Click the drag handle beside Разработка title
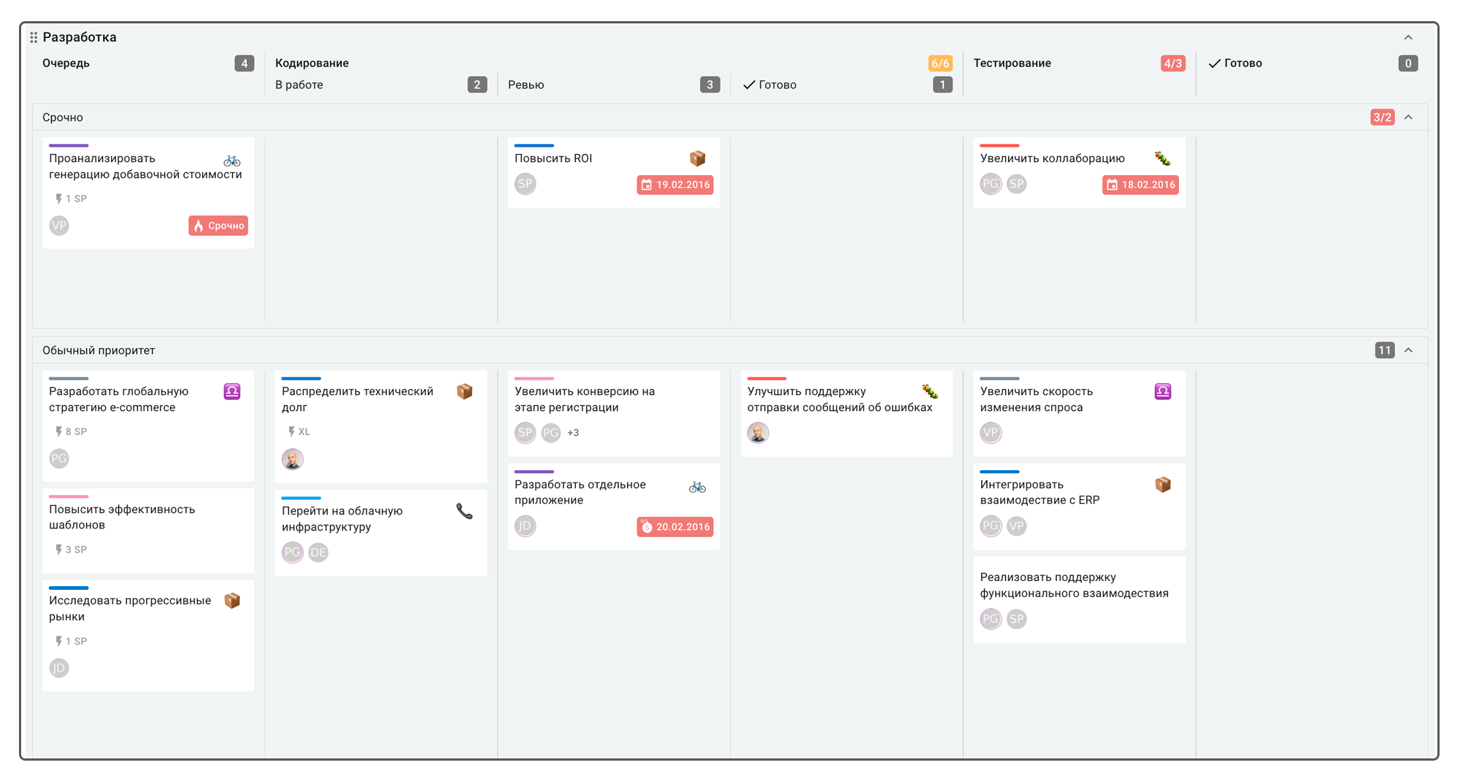 pyautogui.click(x=34, y=37)
